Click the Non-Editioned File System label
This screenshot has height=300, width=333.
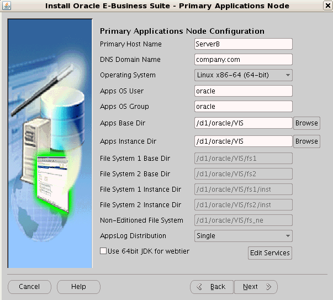(141, 220)
